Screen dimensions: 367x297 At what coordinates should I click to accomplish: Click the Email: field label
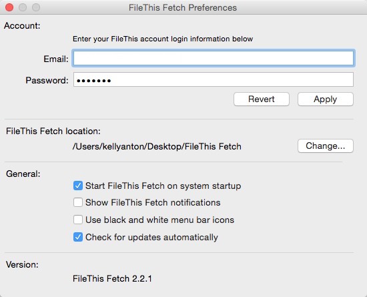pyautogui.click(x=56, y=59)
